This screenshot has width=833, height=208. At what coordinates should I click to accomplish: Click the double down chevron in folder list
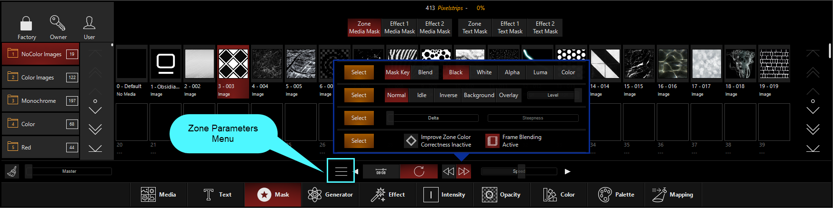click(x=95, y=129)
